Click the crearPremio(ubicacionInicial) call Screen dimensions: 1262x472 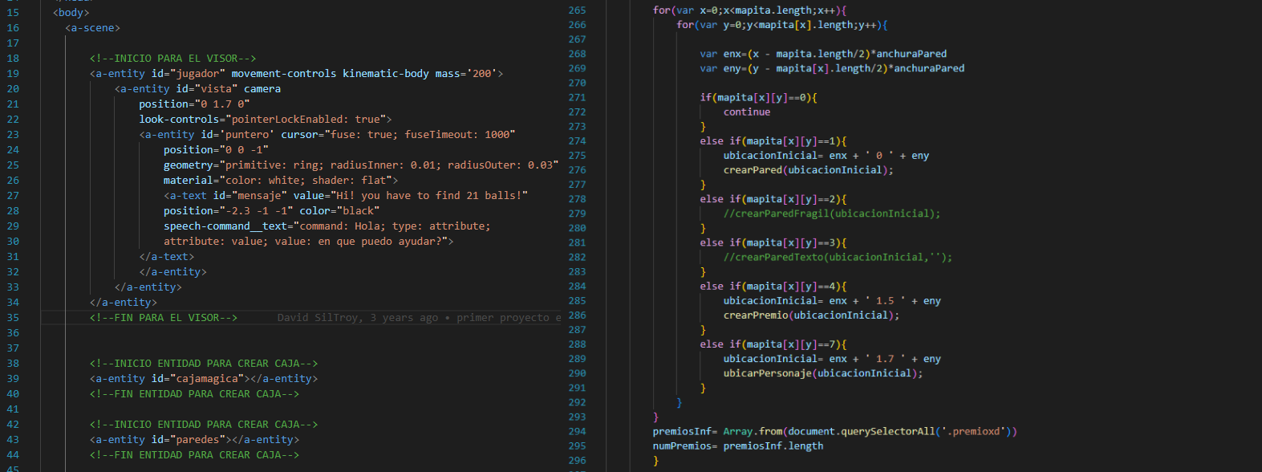coord(812,315)
